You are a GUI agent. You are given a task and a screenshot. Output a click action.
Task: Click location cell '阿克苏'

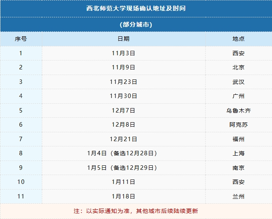click(x=239, y=125)
